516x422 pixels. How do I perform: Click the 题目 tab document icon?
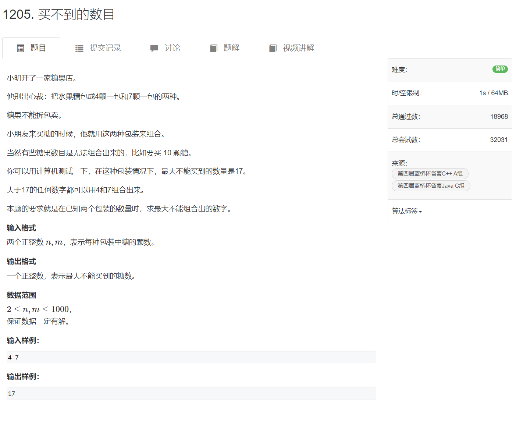(21, 48)
